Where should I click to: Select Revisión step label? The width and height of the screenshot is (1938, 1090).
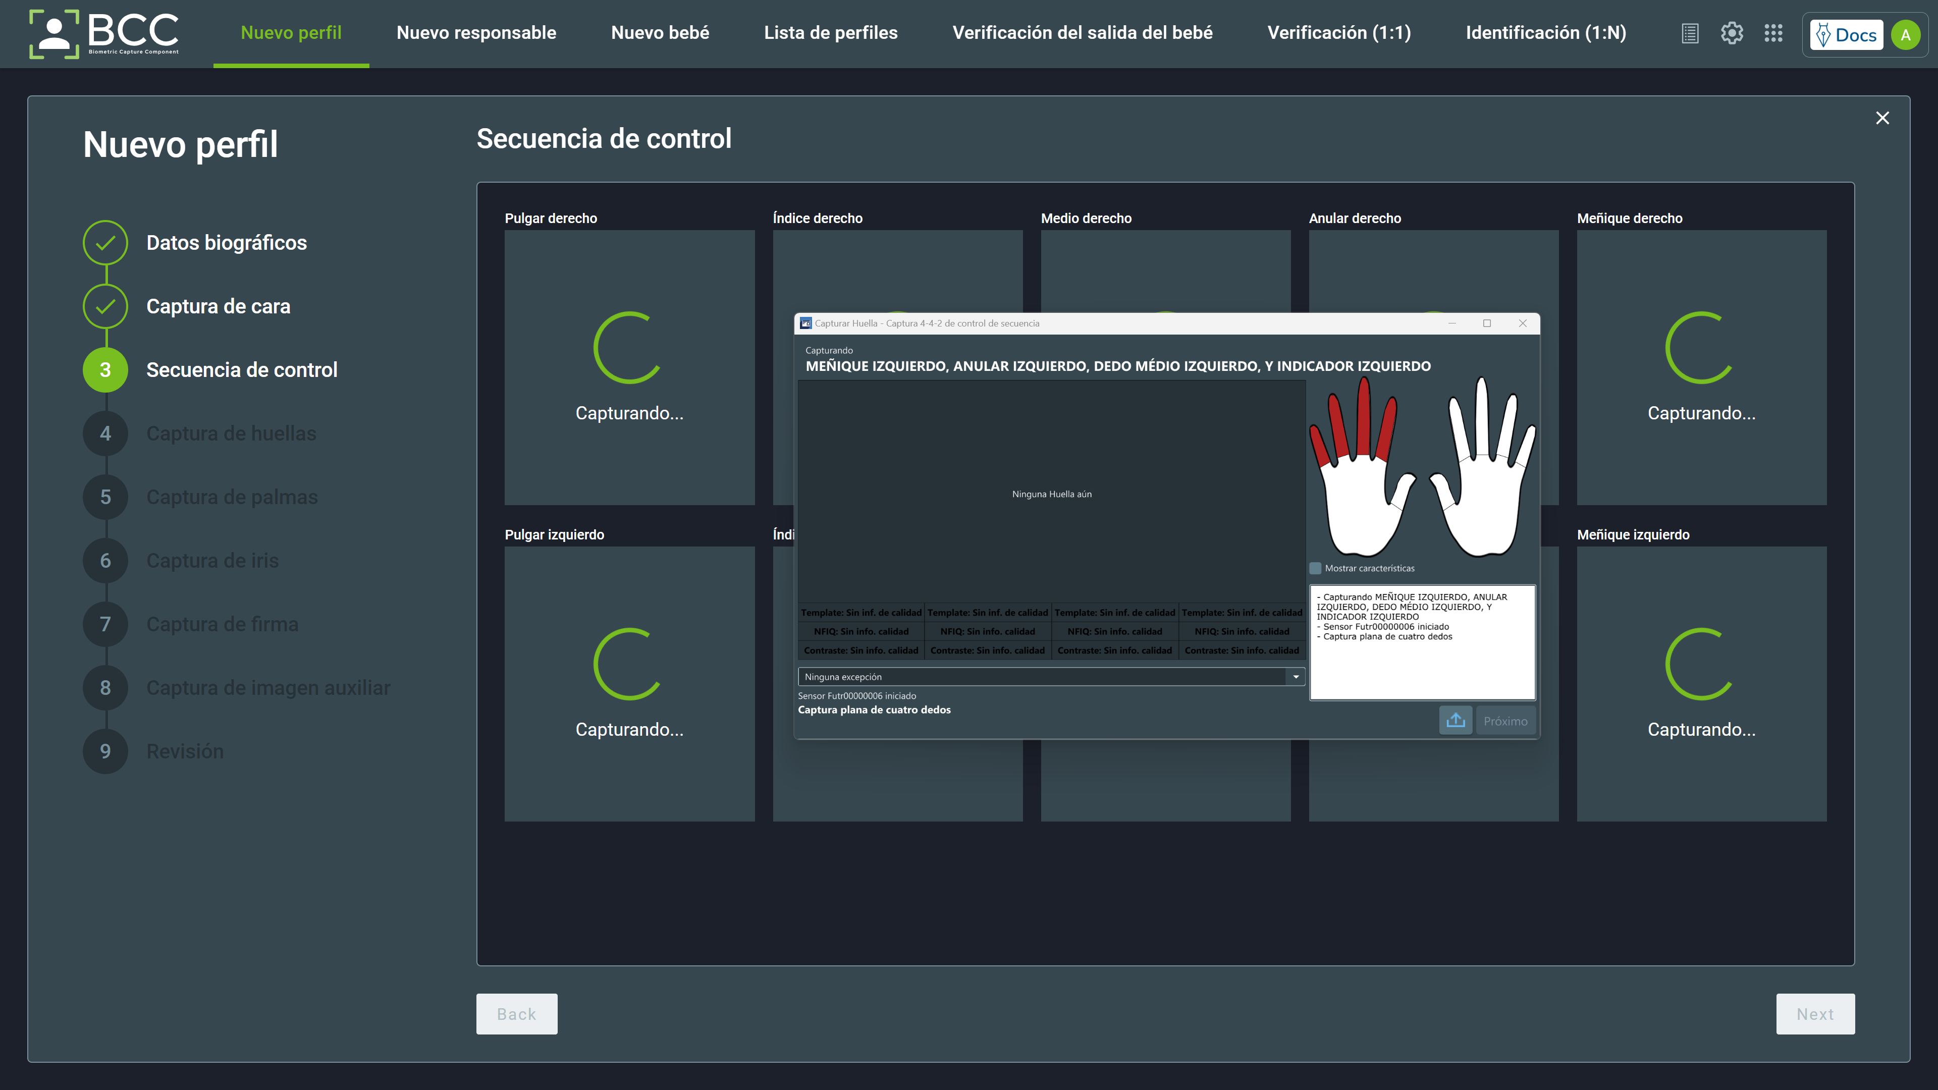click(184, 751)
